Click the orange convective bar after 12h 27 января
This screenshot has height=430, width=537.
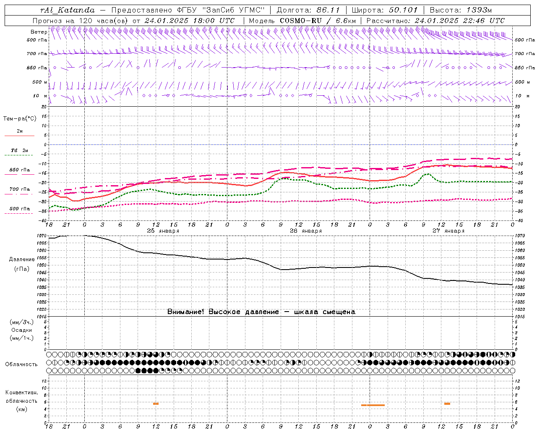tap(447, 404)
